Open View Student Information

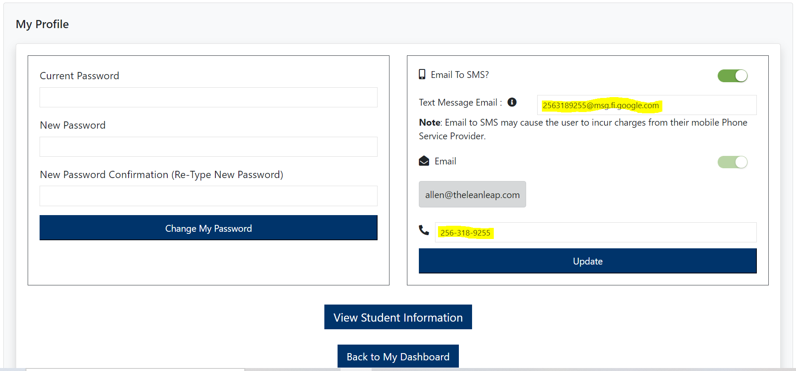tap(398, 317)
